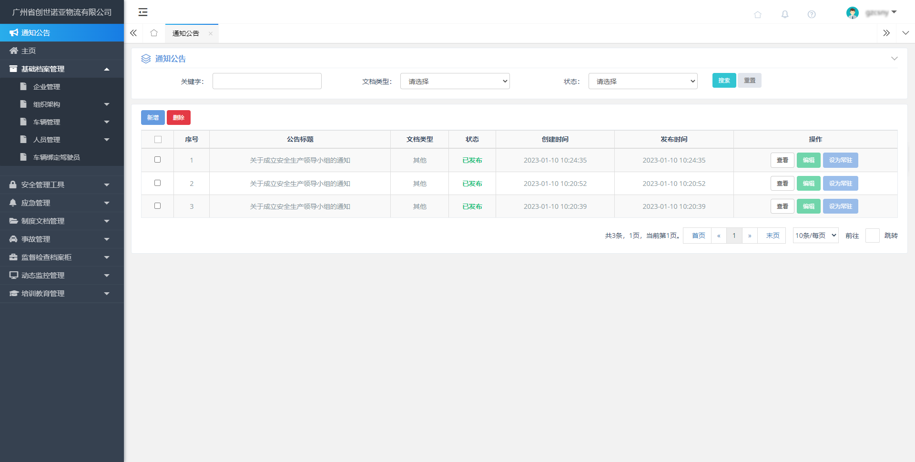Open the 状态 filter dropdown
915x462 pixels.
click(642, 81)
